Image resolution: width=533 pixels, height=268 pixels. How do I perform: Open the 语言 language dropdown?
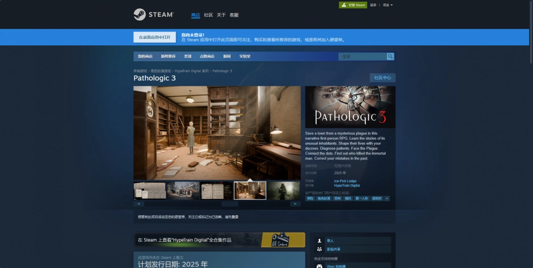tap(387, 5)
